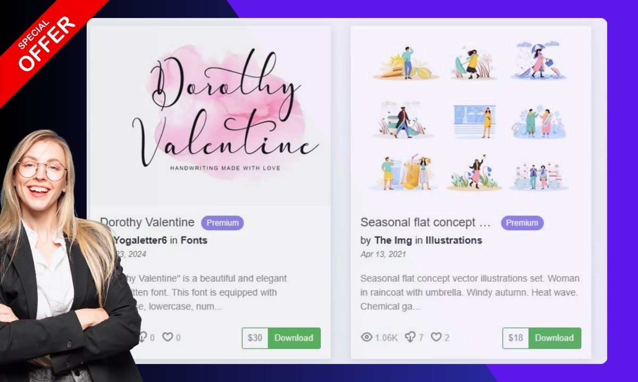Click the Seasonal flat concept description text

[470, 292]
